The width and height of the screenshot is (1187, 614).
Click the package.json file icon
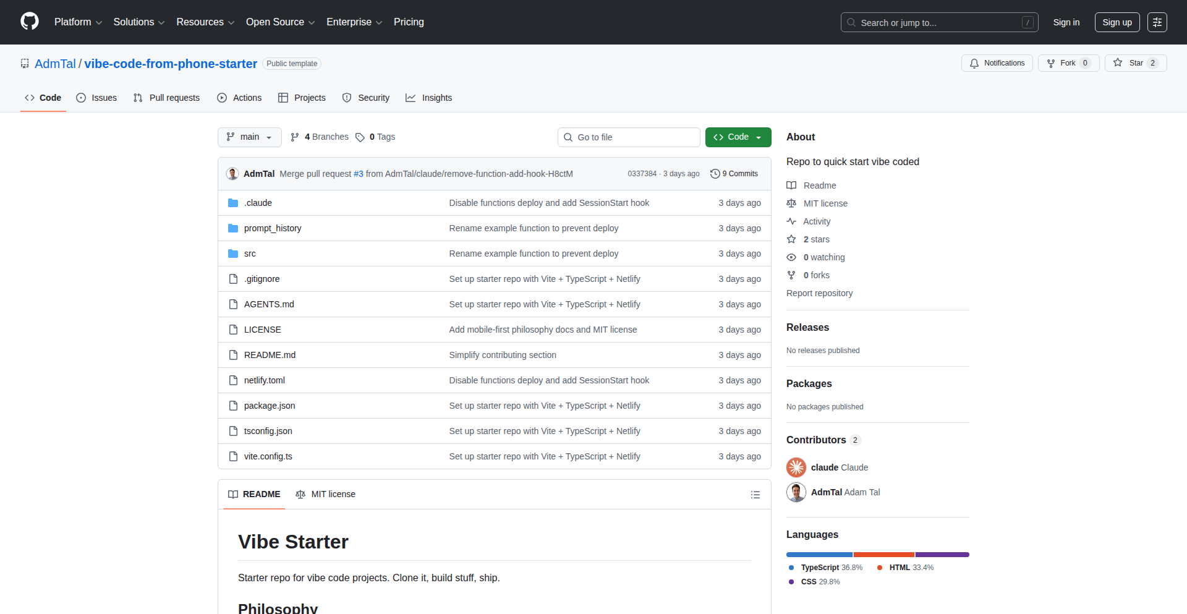point(233,406)
